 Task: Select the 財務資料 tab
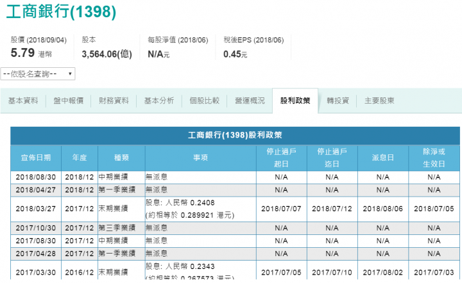pyautogui.click(x=114, y=101)
